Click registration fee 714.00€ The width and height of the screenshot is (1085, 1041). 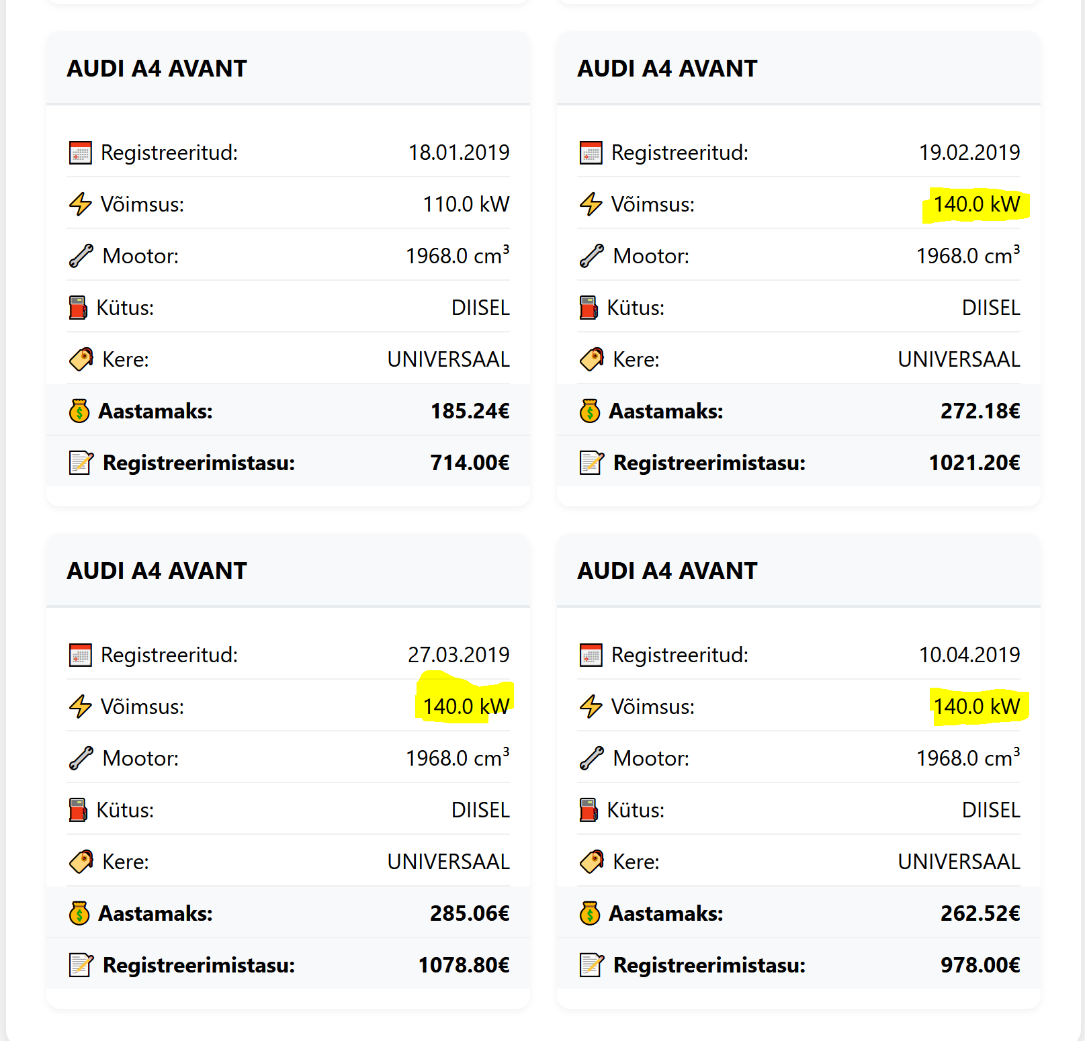click(x=470, y=463)
